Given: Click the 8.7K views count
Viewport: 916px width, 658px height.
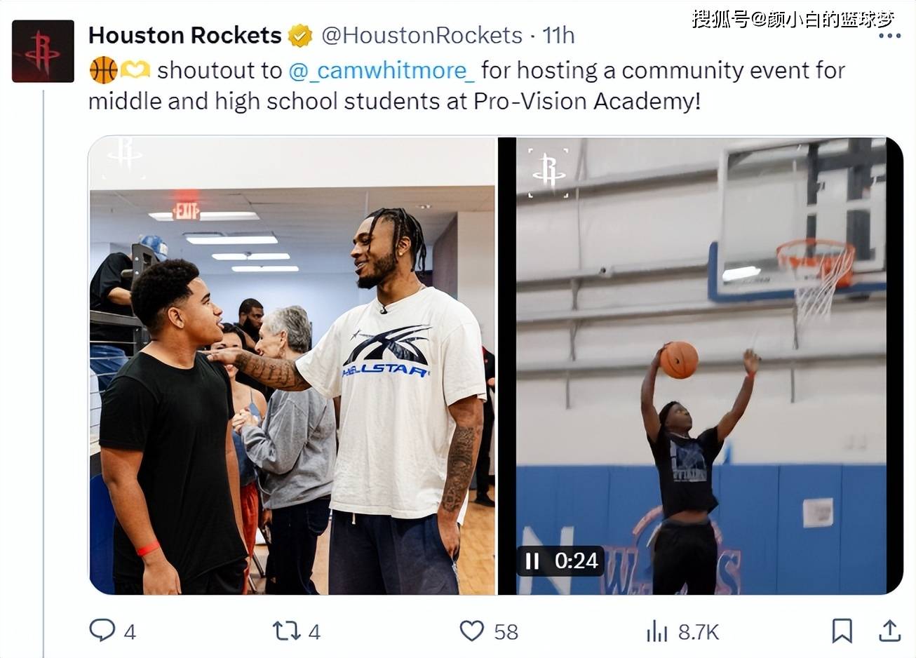Looking at the screenshot, I should click(x=699, y=632).
